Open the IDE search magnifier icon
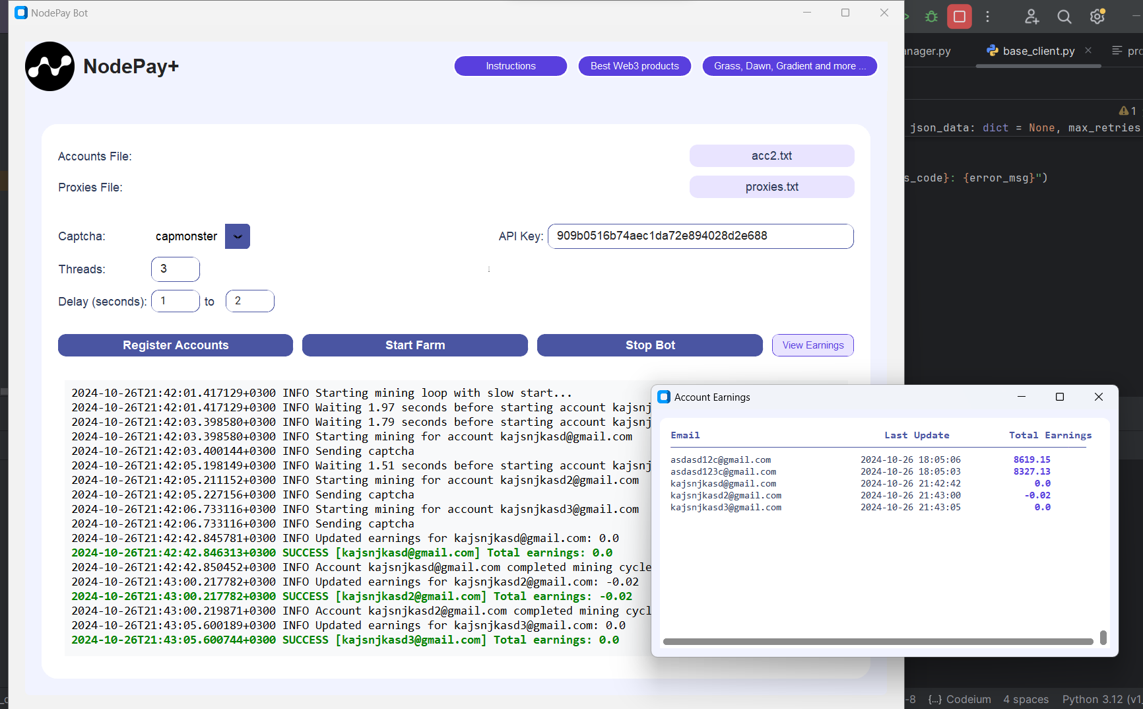The width and height of the screenshot is (1143, 709). 1064,17
